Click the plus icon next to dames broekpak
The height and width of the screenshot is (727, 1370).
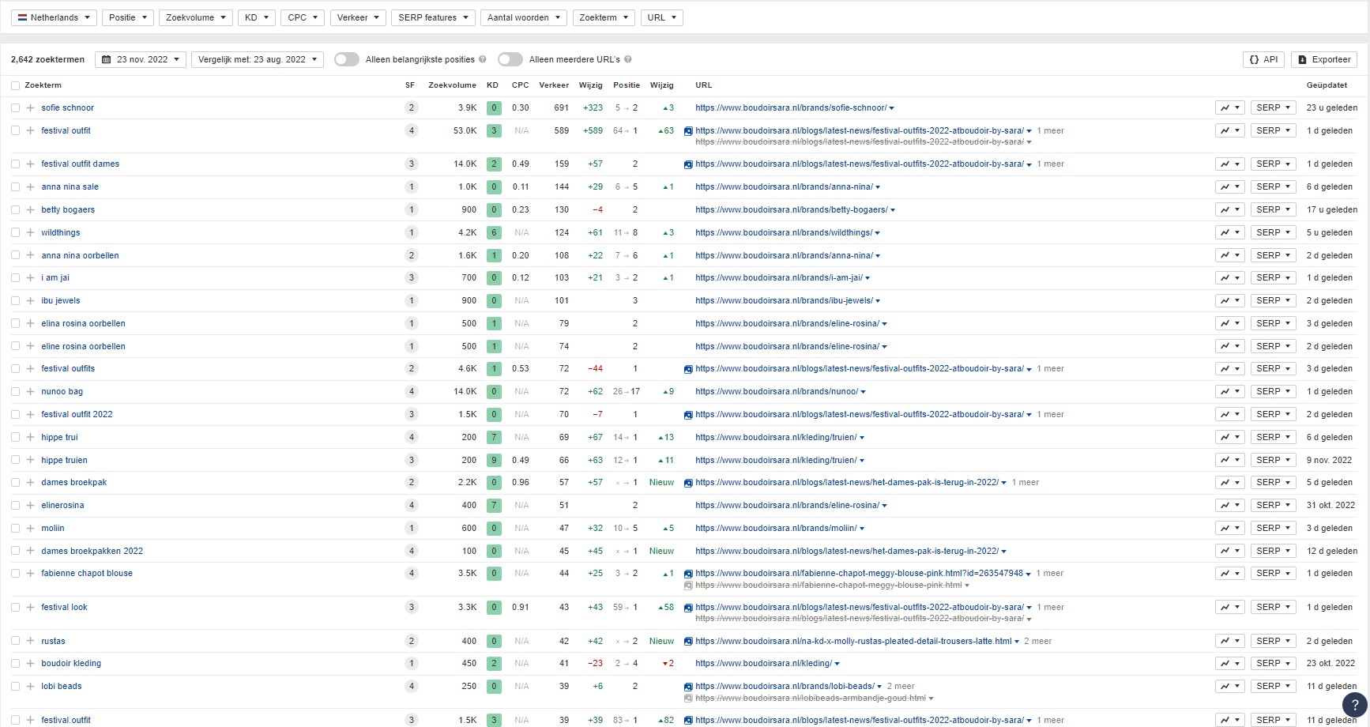click(x=30, y=482)
